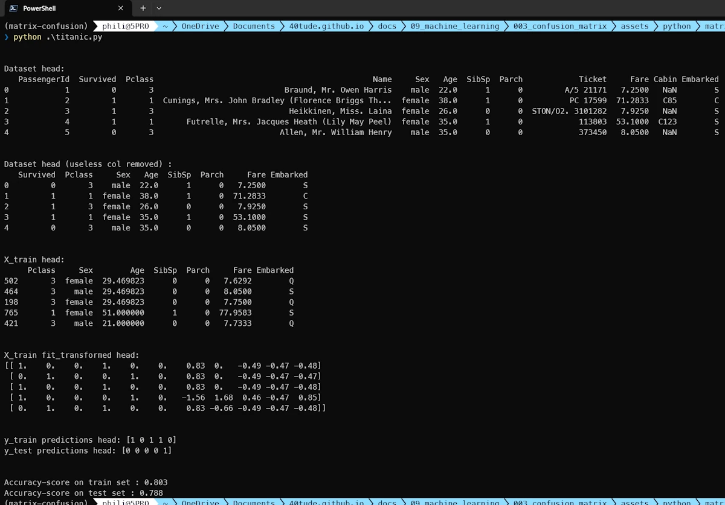Click the (matrix-confusion) environment label in top prompt
The image size is (725, 505).
coord(45,26)
